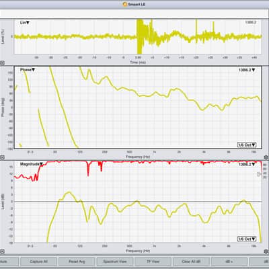Open the gear settings icon below the magnitude plot
This screenshot has height=269, width=269.
coord(266,252)
